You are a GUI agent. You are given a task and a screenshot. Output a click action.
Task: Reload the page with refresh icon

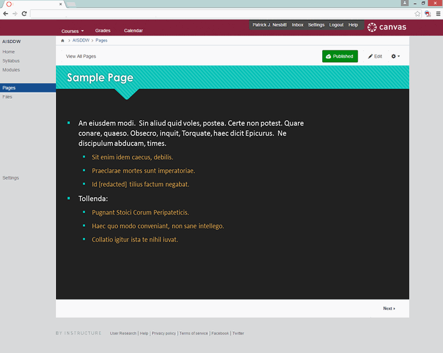[x=24, y=13]
